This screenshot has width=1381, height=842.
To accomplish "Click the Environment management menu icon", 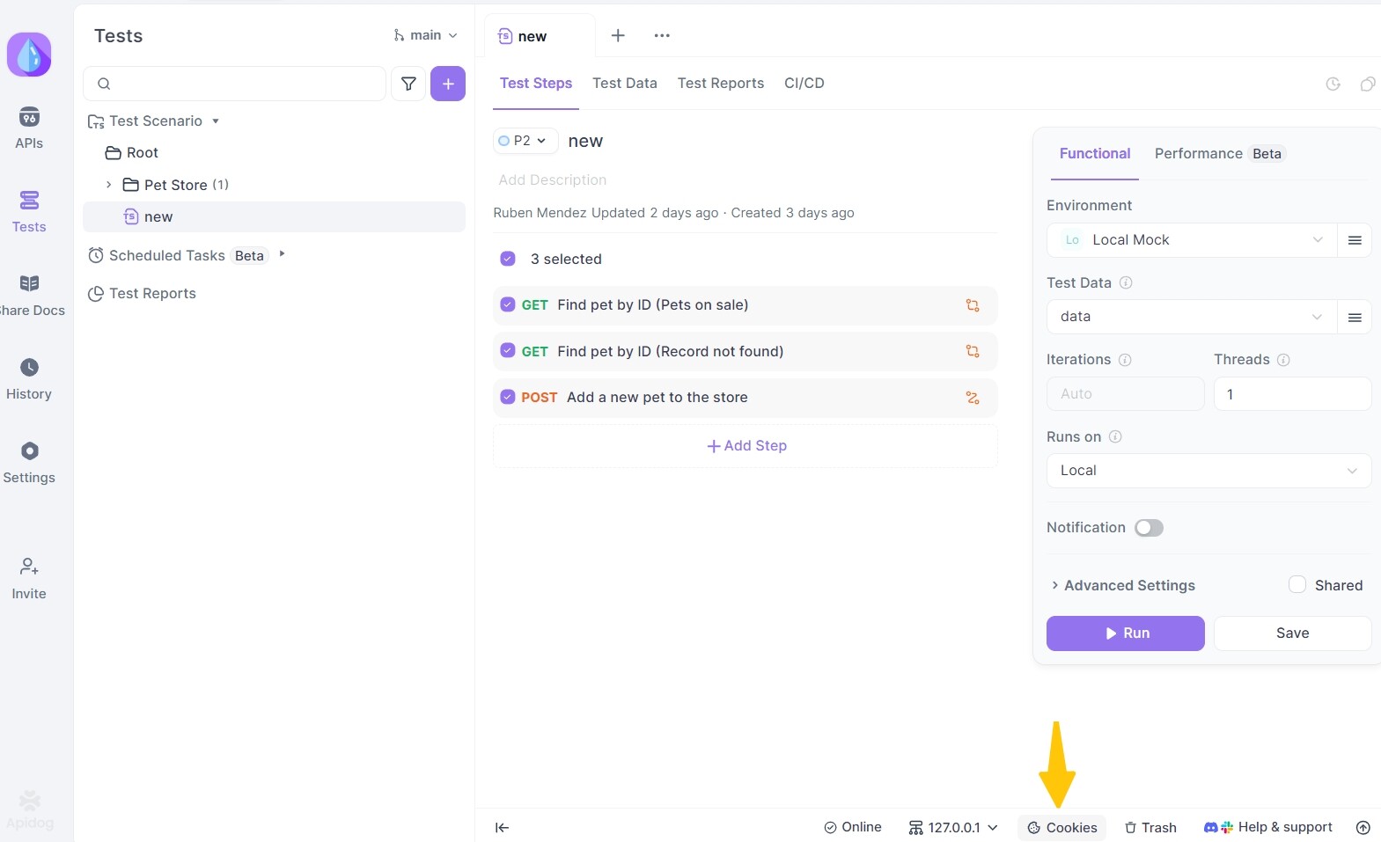I will click(x=1355, y=240).
